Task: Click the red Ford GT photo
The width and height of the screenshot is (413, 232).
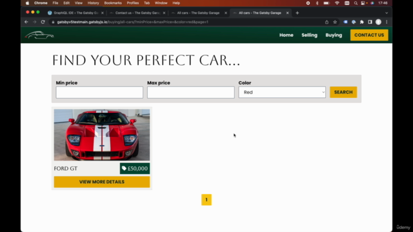Action: [x=102, y=135]
